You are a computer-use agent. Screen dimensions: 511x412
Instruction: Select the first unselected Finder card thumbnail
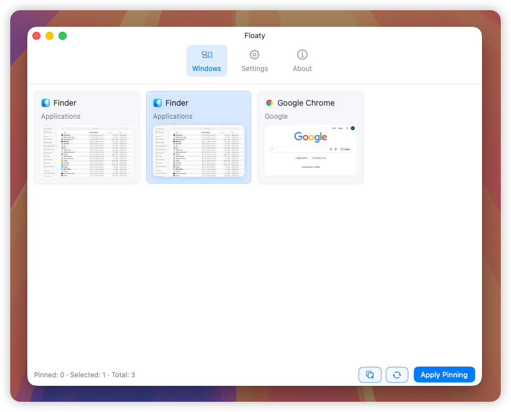[x=87, y=151]
